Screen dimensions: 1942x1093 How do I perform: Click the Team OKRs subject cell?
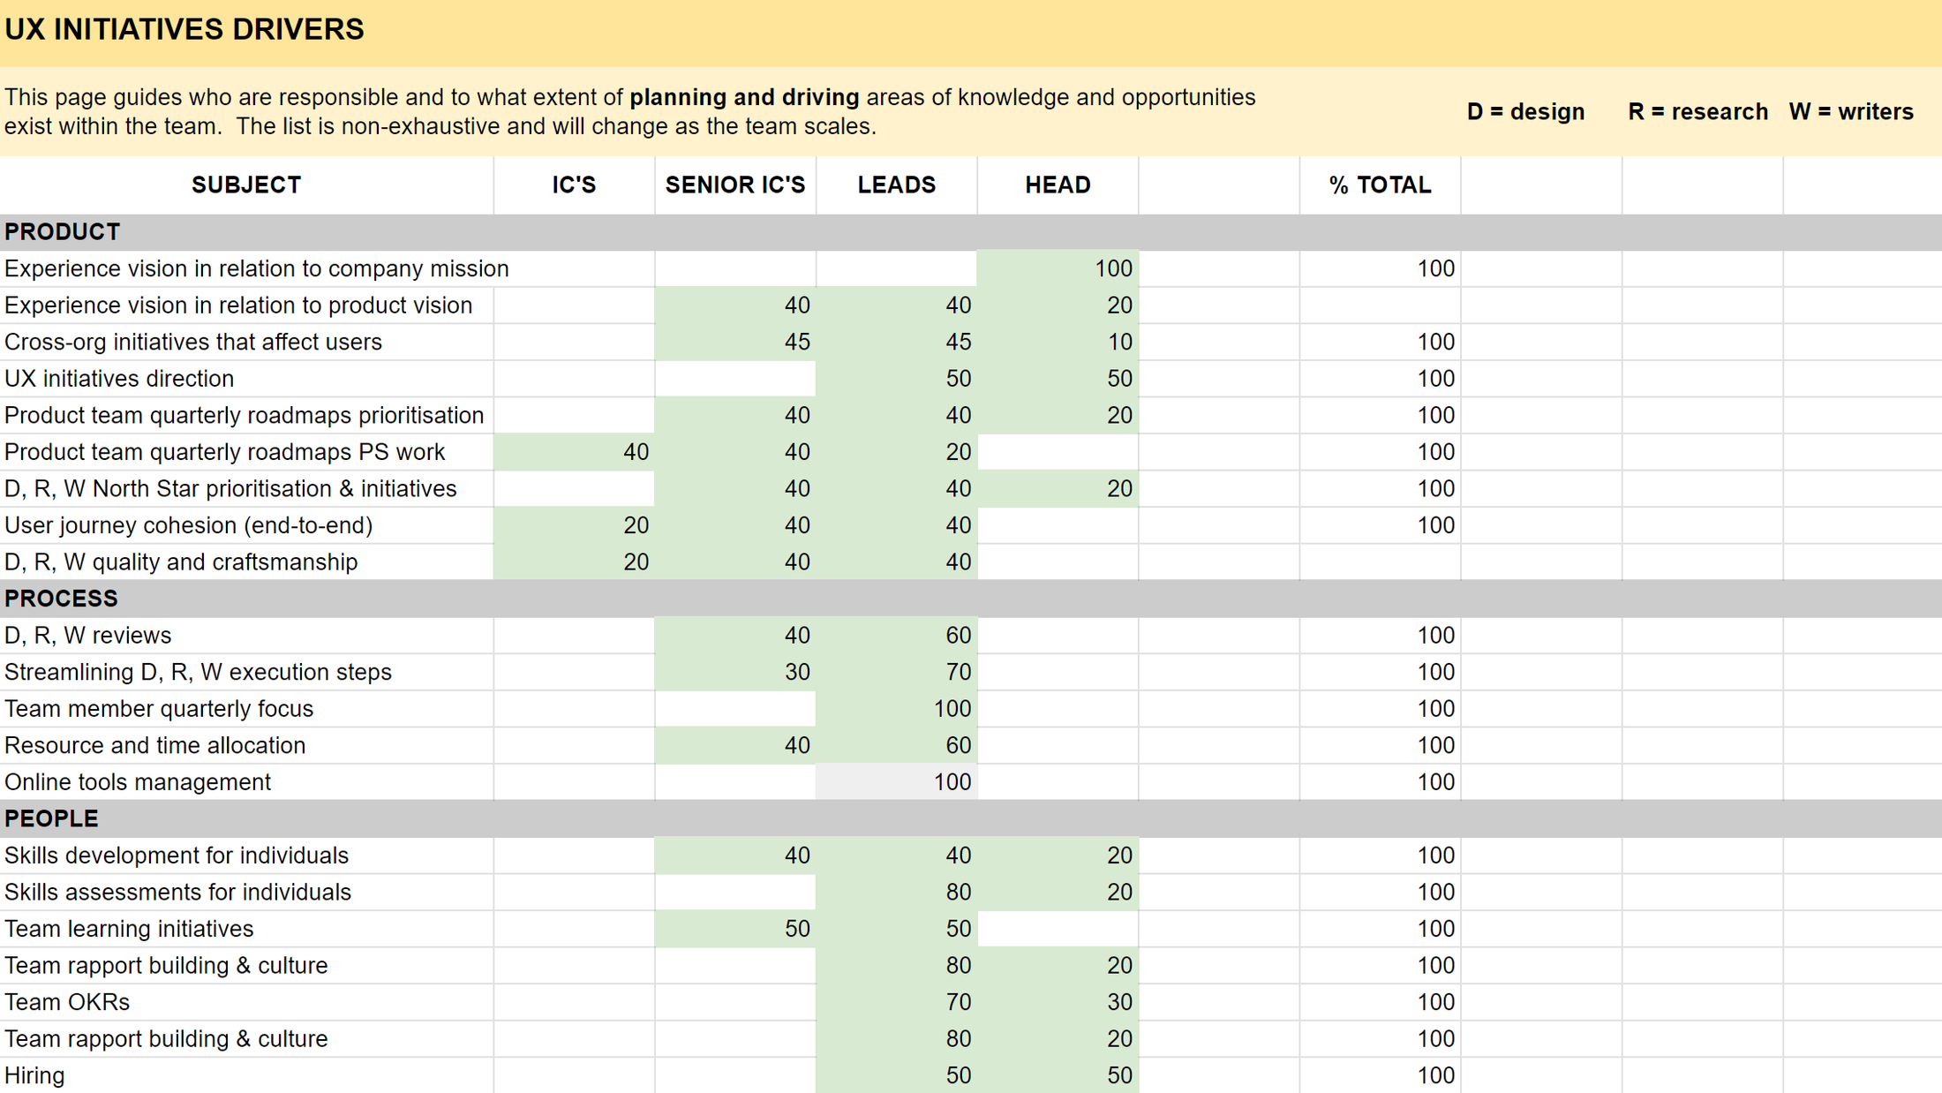[68, 1002]
